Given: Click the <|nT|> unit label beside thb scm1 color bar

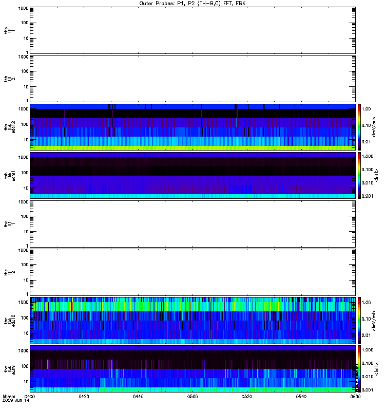Looking at the screenshot, I should 377,175.
